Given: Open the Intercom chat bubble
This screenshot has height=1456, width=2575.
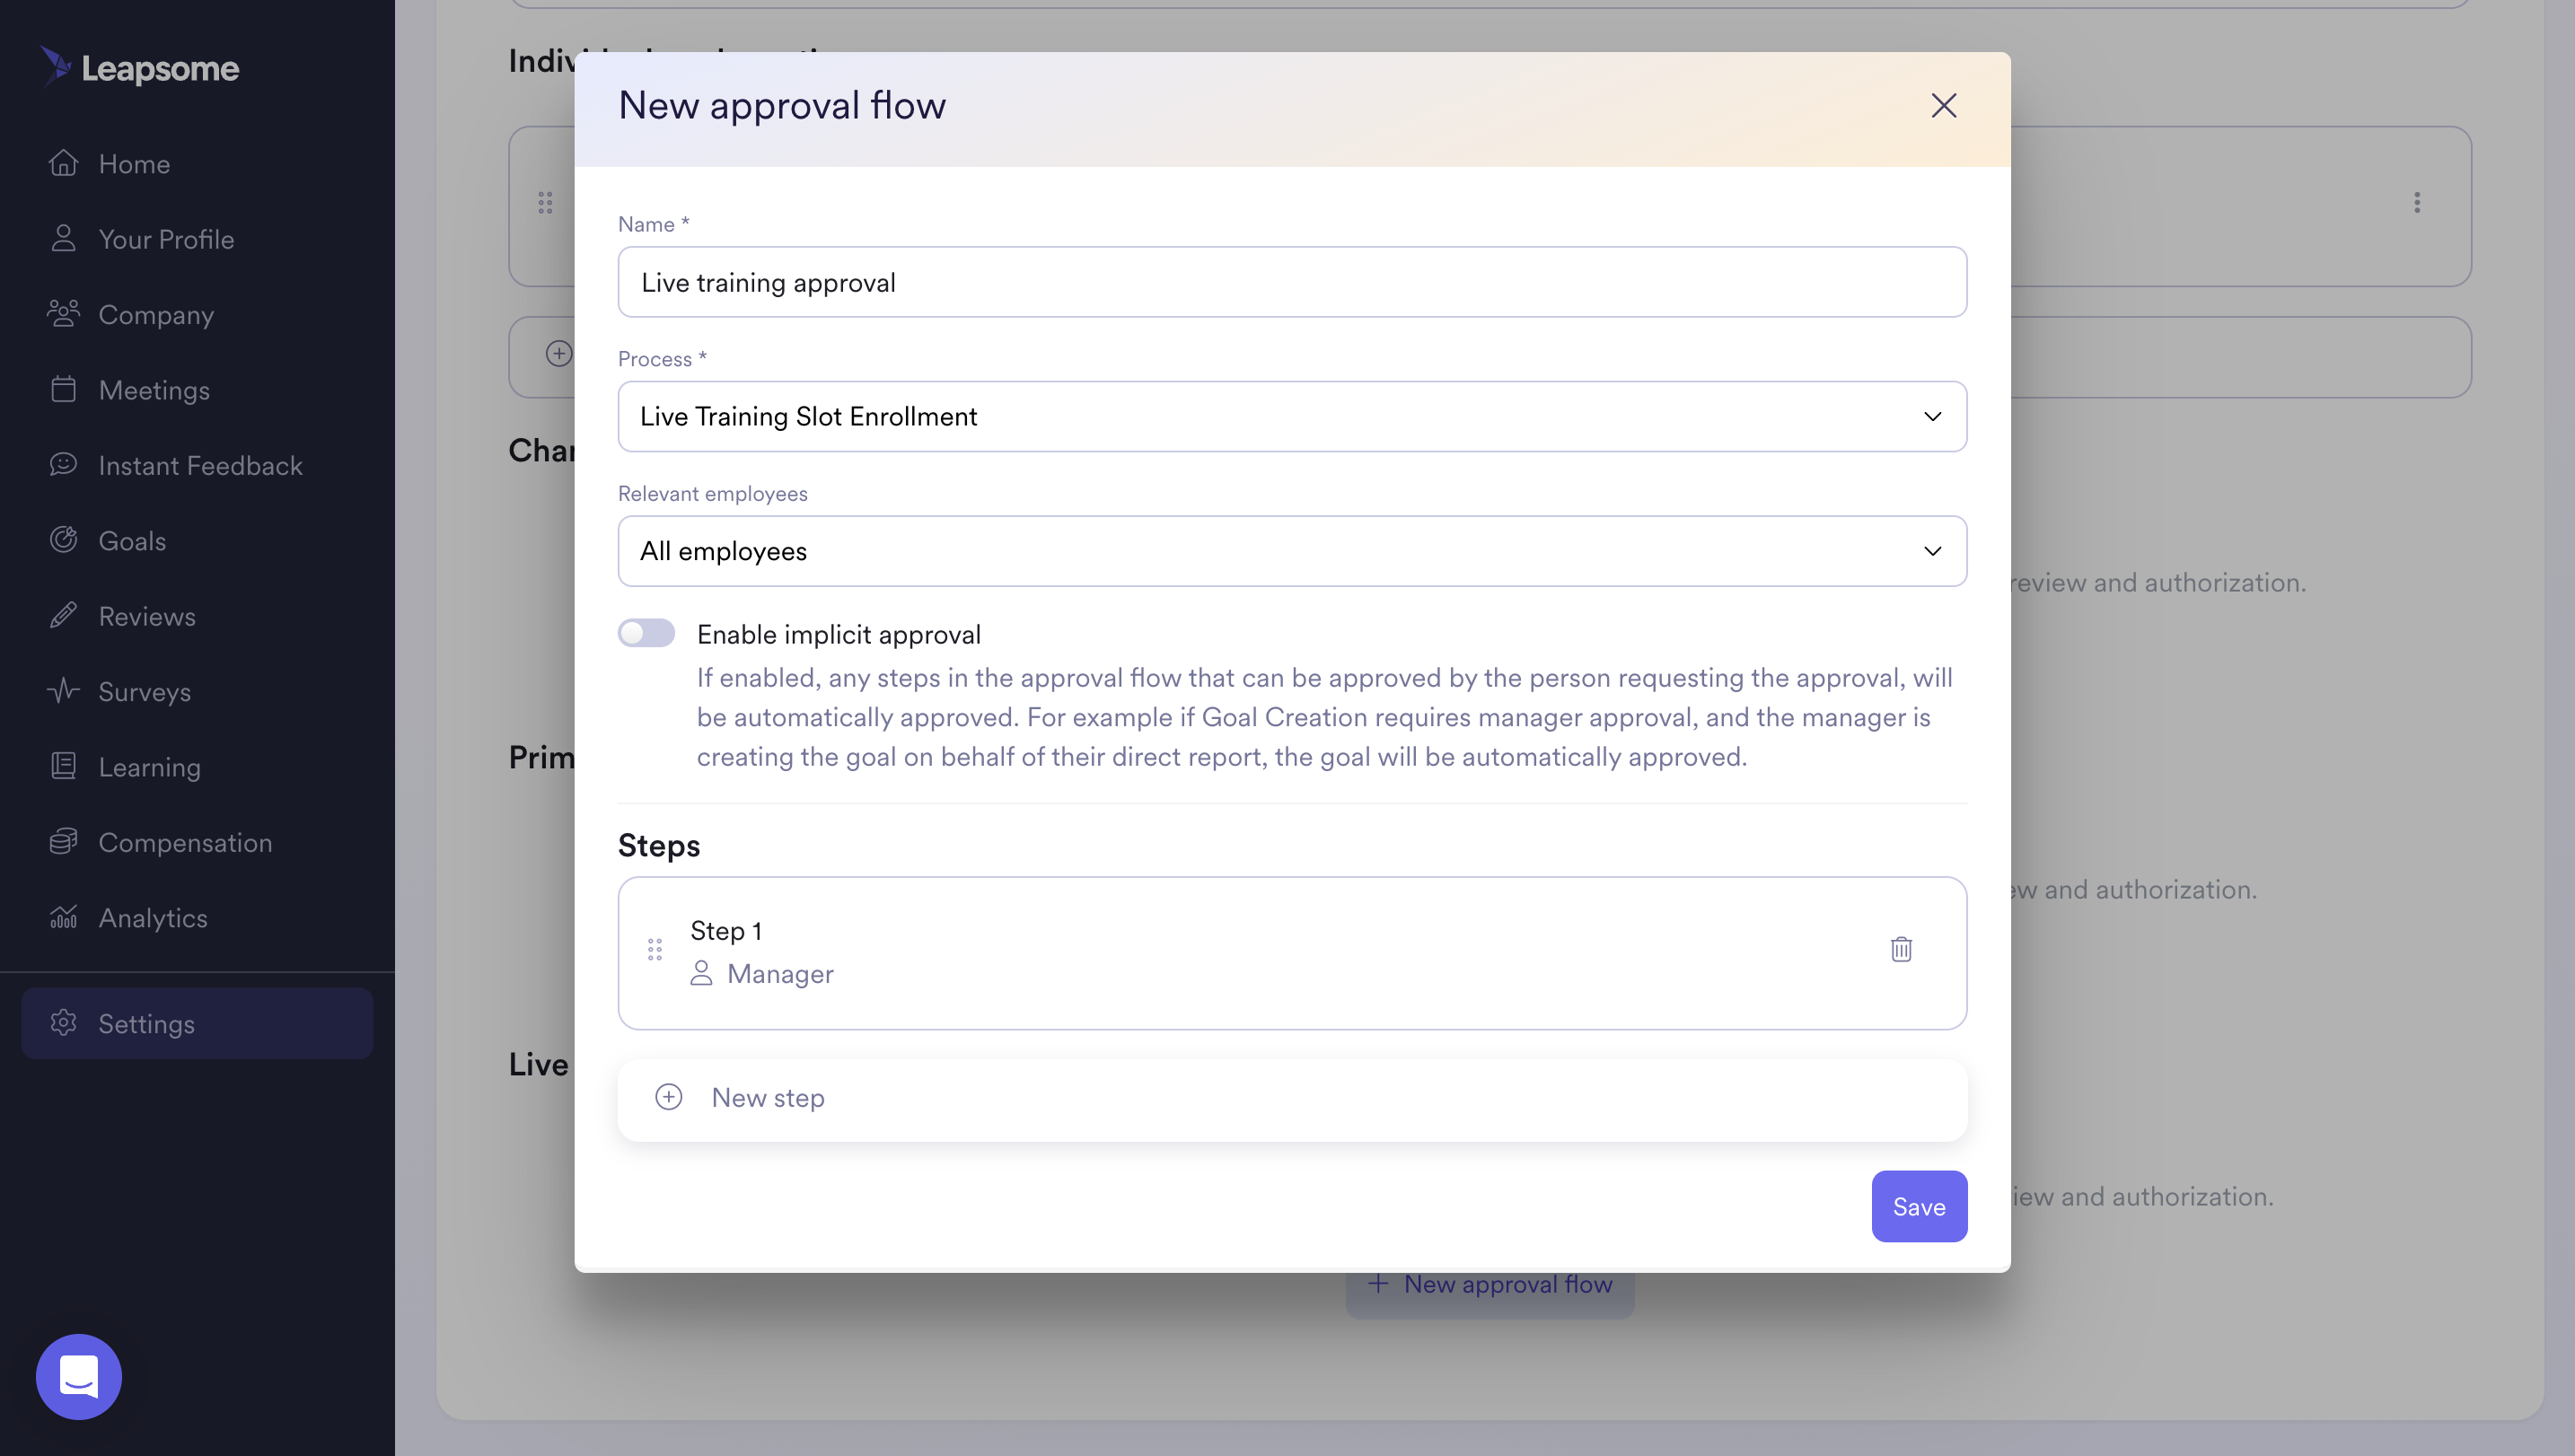Looking at the screenshot, I should 79,1376.
